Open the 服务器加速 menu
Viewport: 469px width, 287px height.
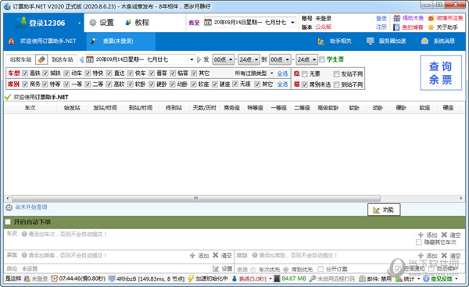tap(386, 41)
